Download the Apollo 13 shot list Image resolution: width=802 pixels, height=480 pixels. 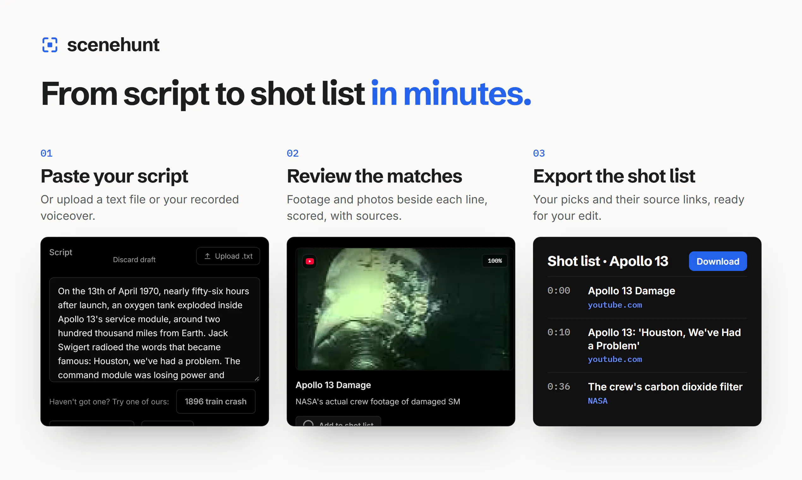[718, 261]
